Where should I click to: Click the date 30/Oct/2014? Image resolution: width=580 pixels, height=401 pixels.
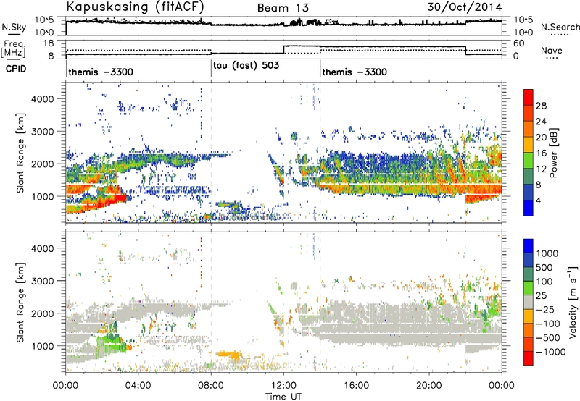pos(465,7)
